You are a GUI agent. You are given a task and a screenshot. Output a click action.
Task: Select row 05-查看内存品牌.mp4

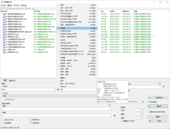pyautogui.click(x=78, y=24)
